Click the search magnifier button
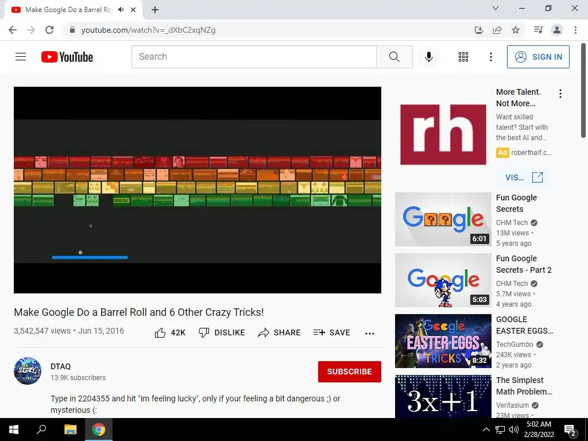The width and height of the screenshot is (588, 441). click(394, 57)
